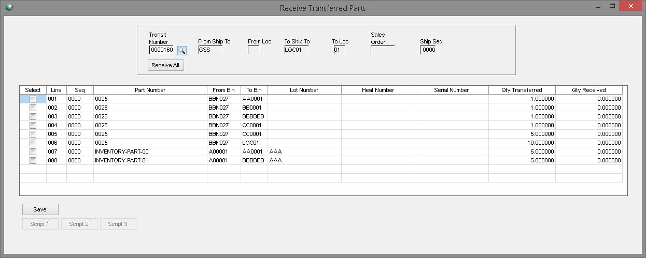Enable the Select checkbox for line 004
The image size is (646, 258).
click(x=33, y=125)
